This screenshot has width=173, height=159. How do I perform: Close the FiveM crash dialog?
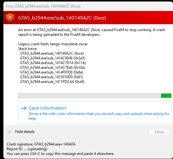click(159, 132)
